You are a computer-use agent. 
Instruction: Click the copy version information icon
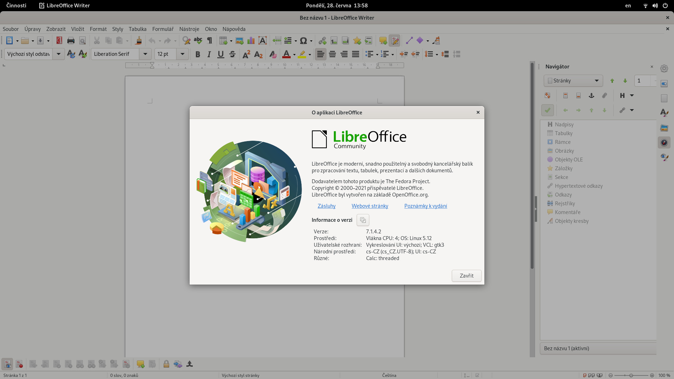click(363, 220)
